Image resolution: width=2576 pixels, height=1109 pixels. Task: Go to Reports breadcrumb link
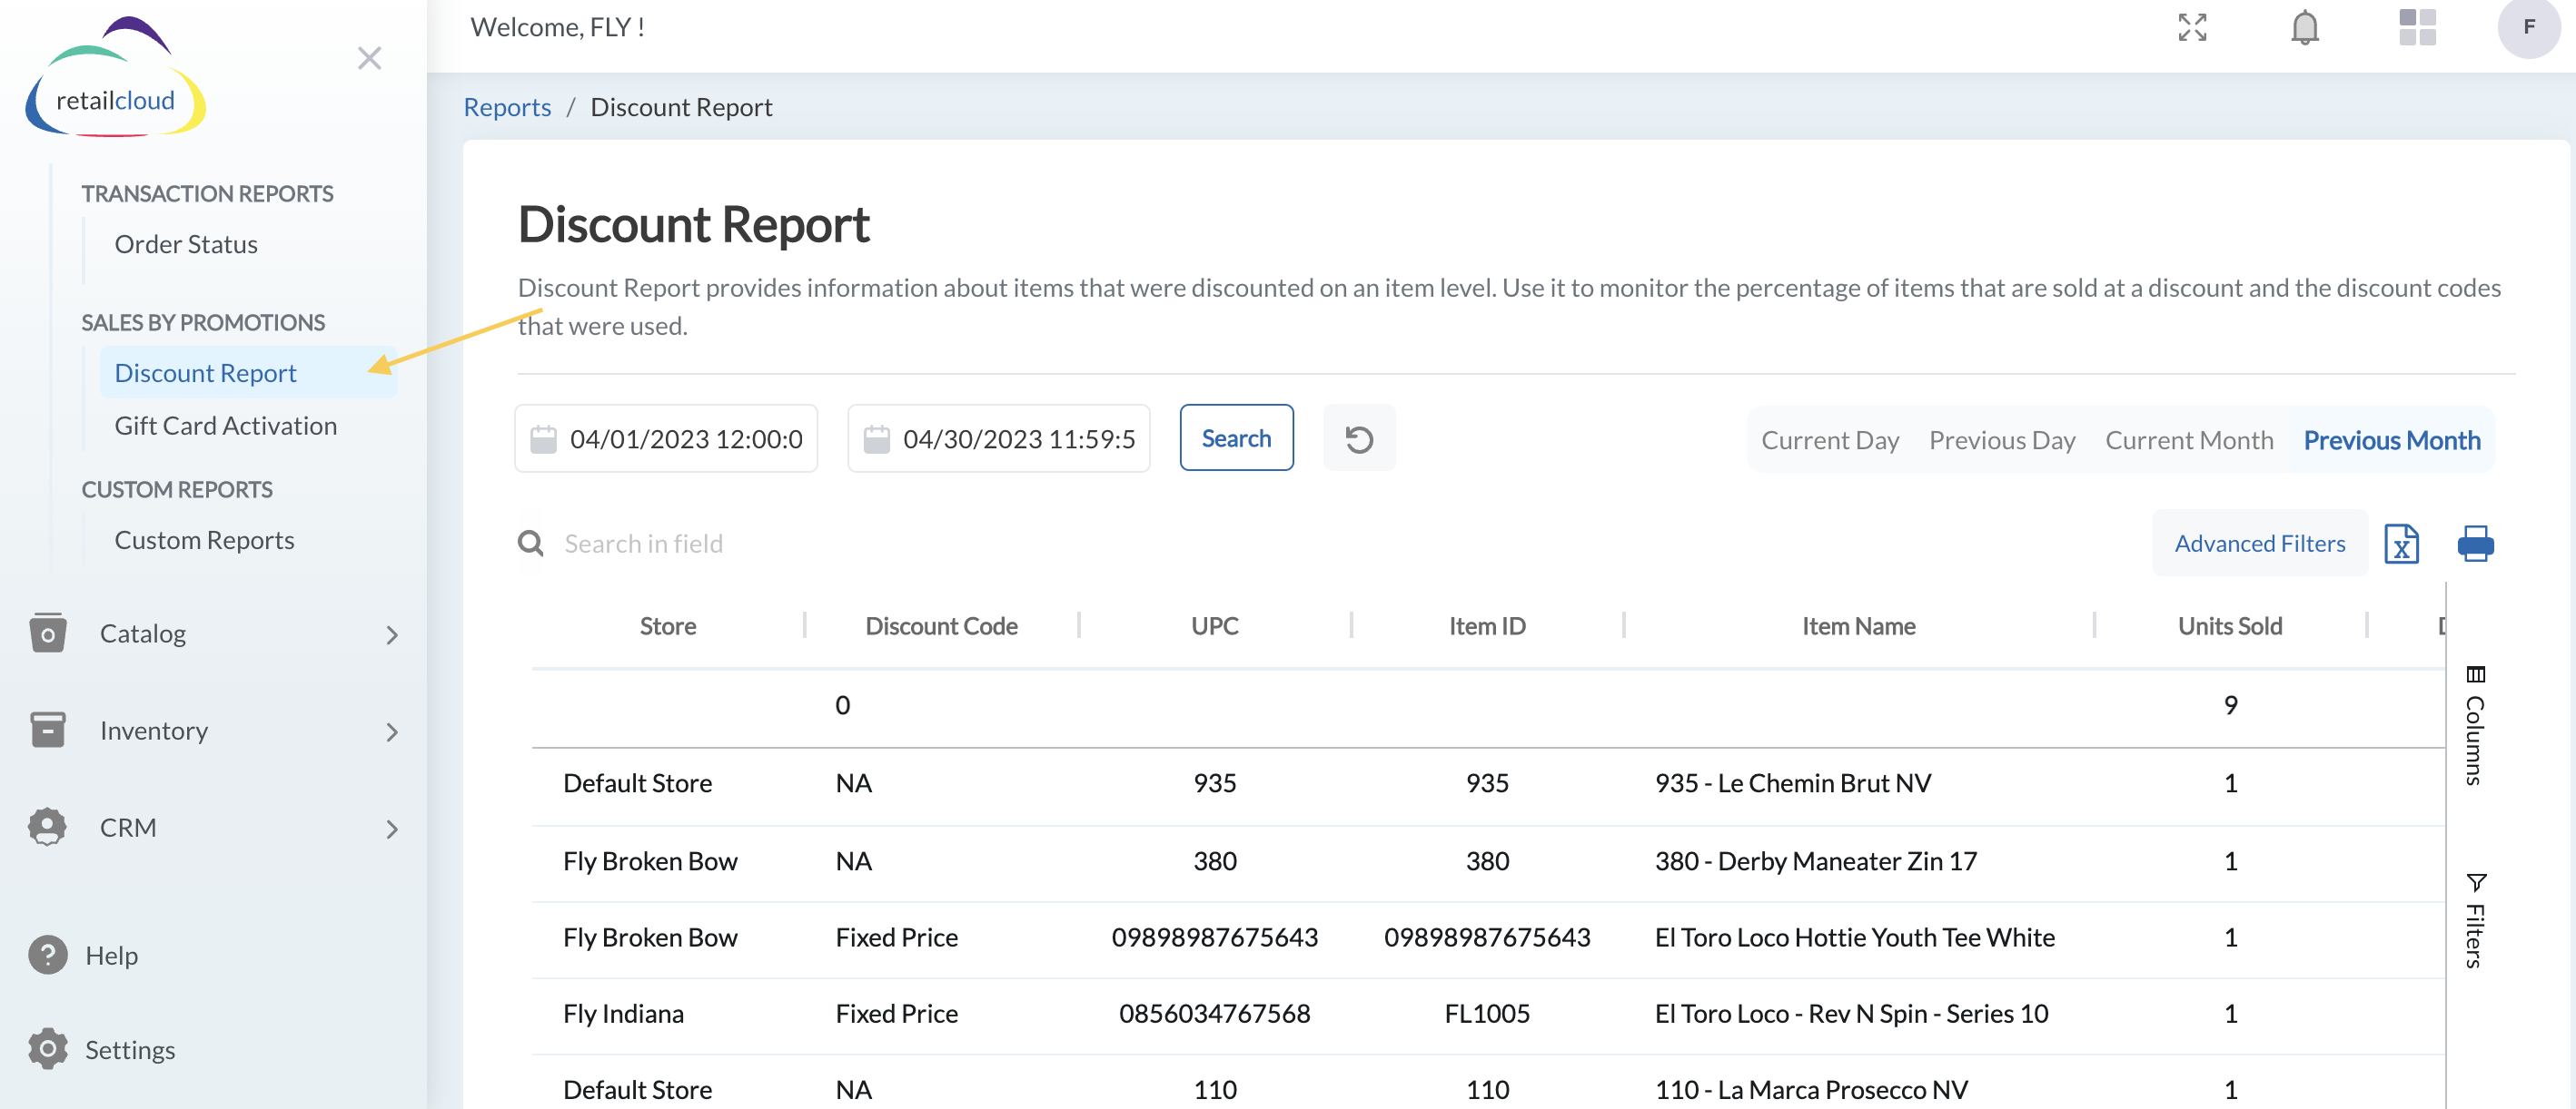(507, 107)
